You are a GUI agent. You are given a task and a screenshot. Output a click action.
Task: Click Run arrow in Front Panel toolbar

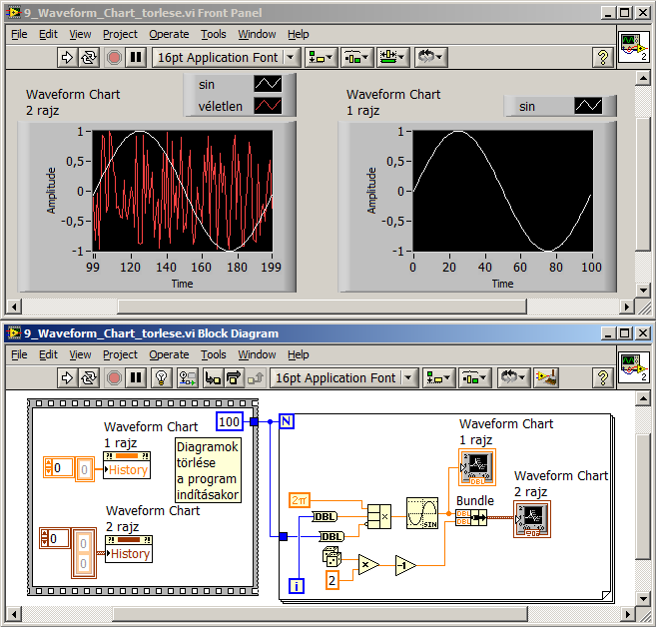point(67,57)
